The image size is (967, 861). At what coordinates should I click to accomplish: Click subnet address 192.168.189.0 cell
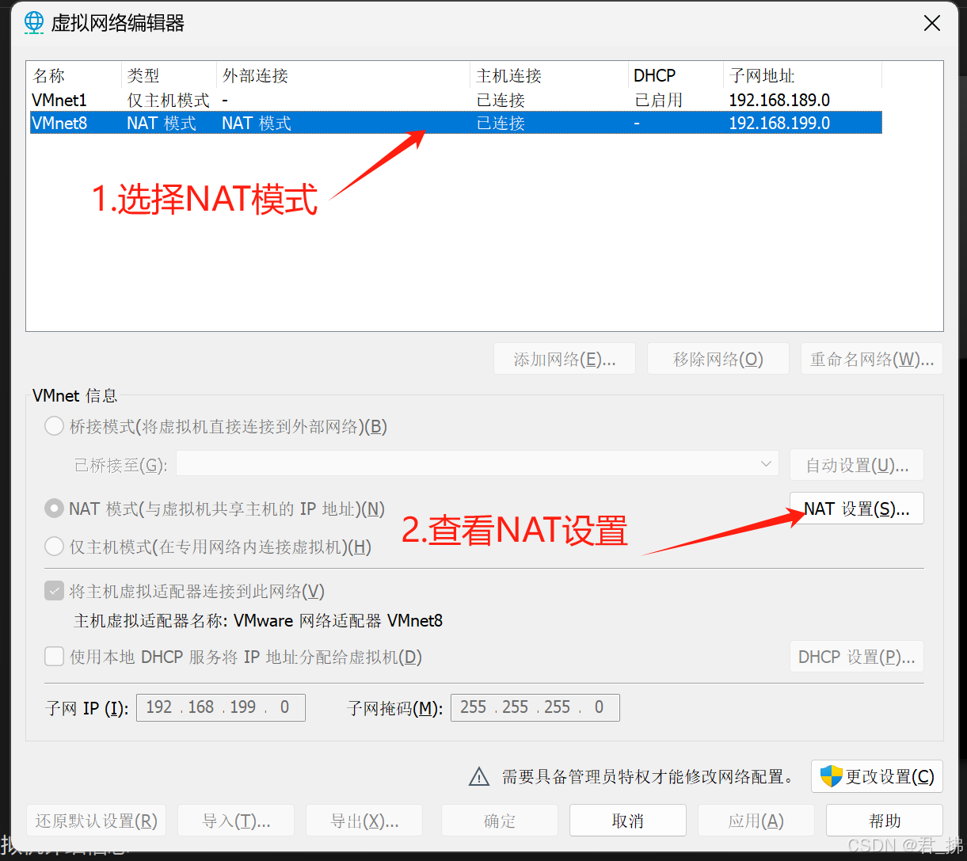pos(779,101)
